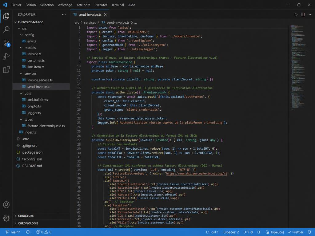This screenshot has width=315, height=236.
Task: Follow the dgi.gov.ma e-invoicing URL link
Action: click(197, 174)
